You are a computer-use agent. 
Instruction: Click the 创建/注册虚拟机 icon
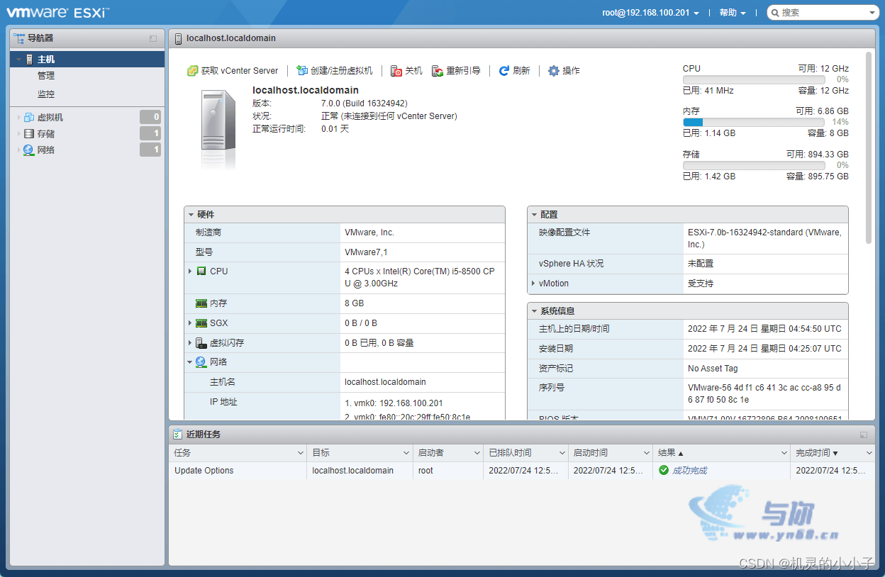(302, 71)
